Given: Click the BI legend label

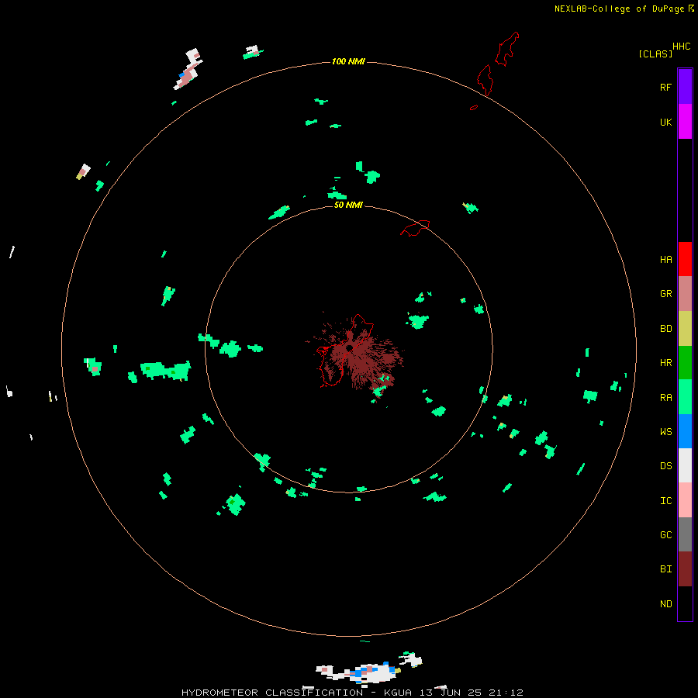Looking at the screenshot, I should click(665, 569).
